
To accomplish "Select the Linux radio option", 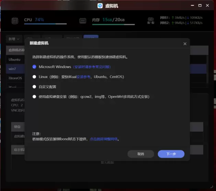I will [34, 77].
